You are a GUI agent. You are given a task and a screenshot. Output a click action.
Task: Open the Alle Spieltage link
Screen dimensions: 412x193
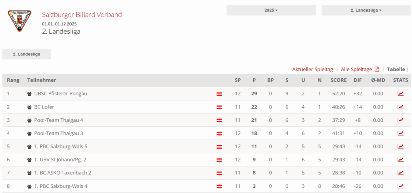point(356,70)
